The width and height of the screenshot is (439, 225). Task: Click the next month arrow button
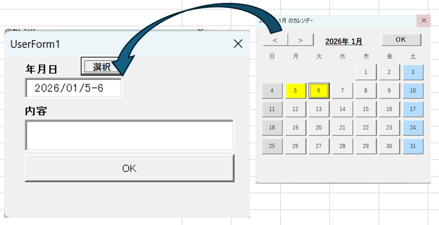pyautogui.click(x=300, y=40)
